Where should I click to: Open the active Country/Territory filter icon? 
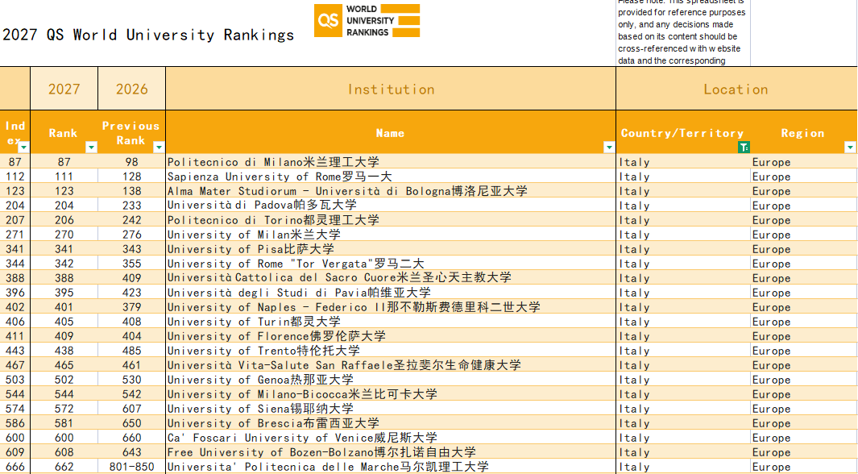744,148
